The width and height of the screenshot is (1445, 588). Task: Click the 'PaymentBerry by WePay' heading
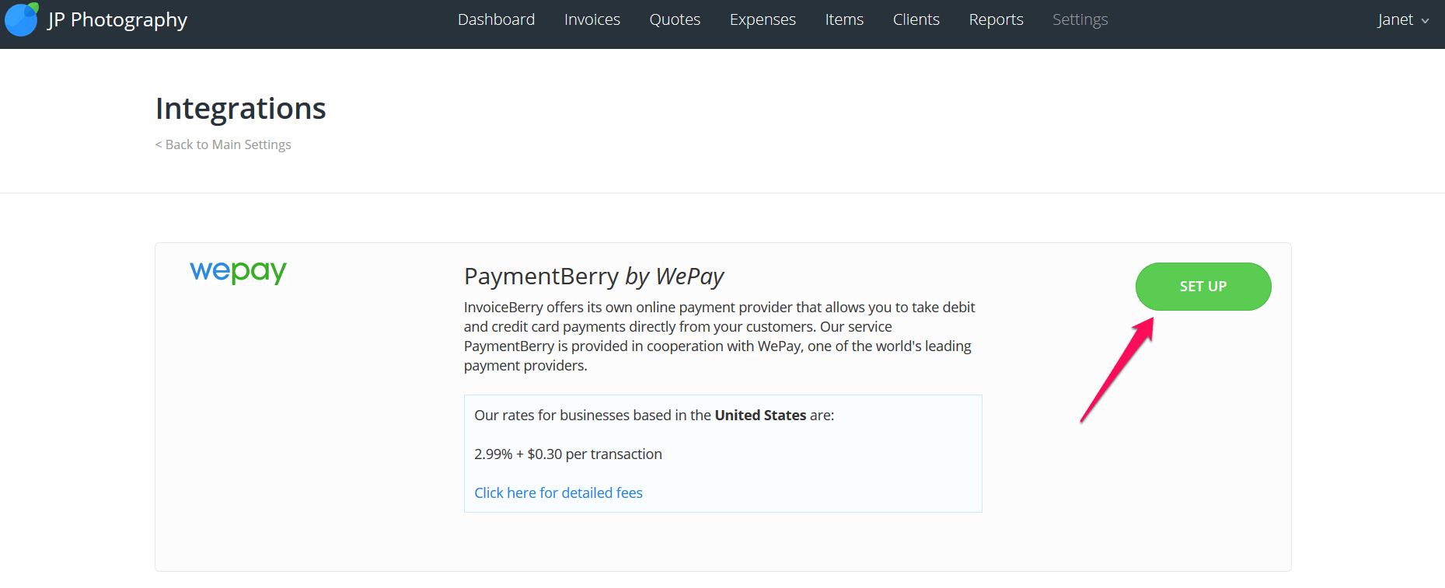594,277
